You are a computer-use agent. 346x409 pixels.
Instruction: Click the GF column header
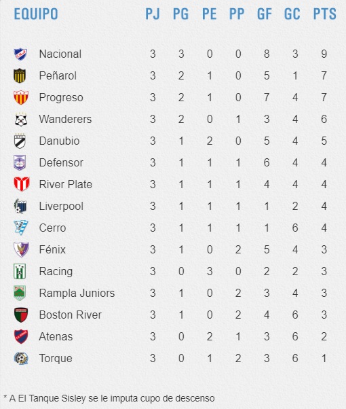click(265, 14)
